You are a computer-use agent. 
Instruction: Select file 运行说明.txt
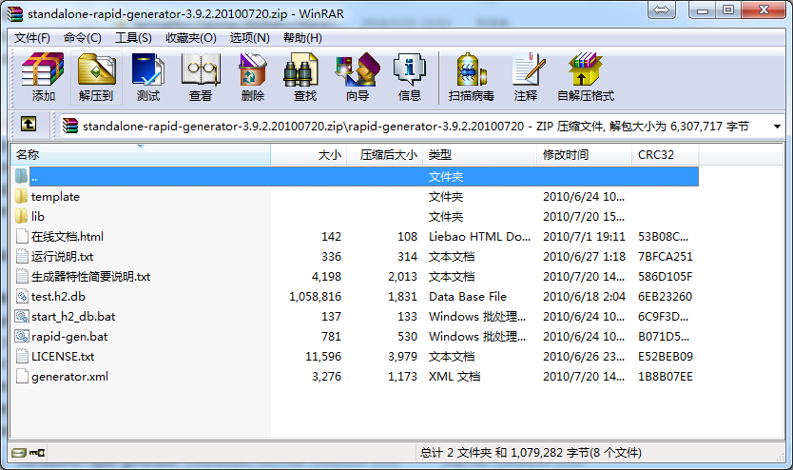(62, 257)
